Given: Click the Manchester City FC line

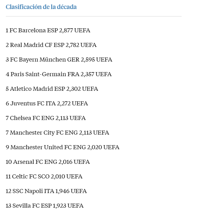Looking at the screenshot, I should pos(57,133).
